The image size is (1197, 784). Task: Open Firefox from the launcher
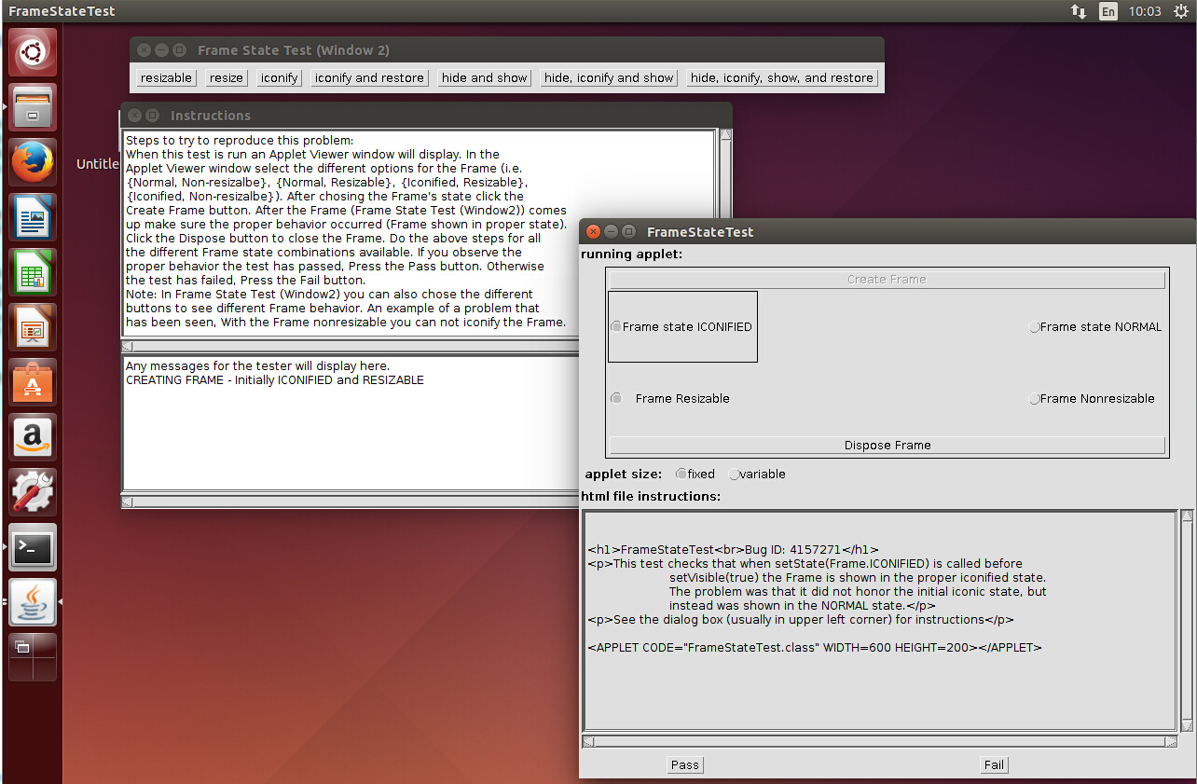33,162
